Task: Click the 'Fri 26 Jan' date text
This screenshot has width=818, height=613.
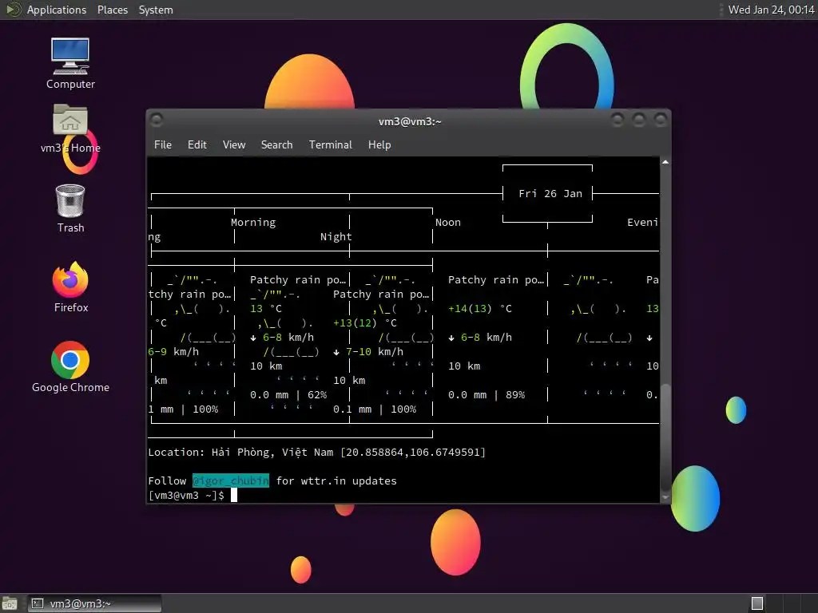Action: coord(550,193)
